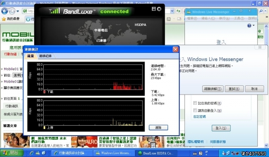This screenshot has height=157, width=269.
Task: Click the green connected status indicator
Action: pos(114,11)
